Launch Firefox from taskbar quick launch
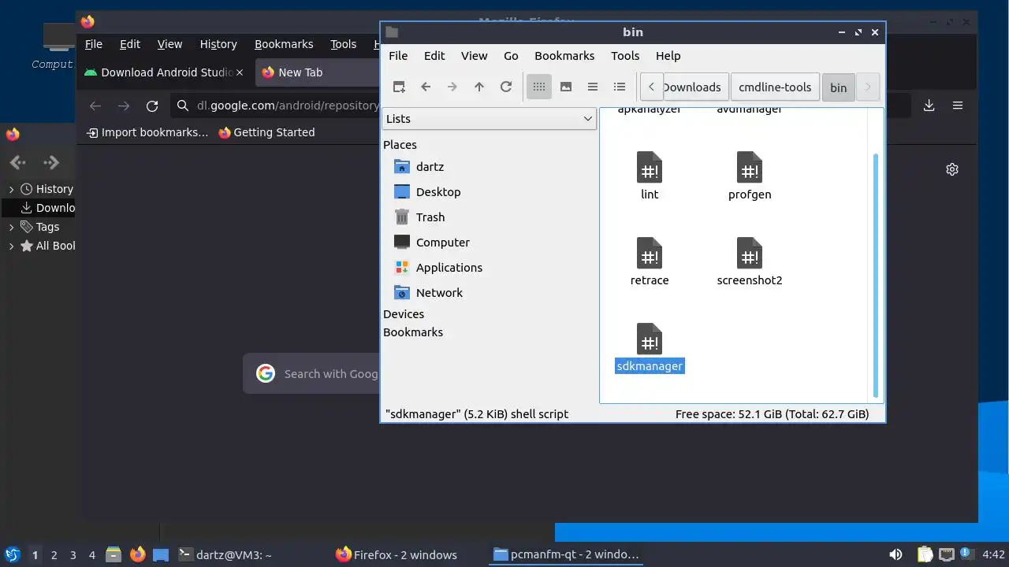This screenshot has width=1009, height=567. click(x=137, y=554)
